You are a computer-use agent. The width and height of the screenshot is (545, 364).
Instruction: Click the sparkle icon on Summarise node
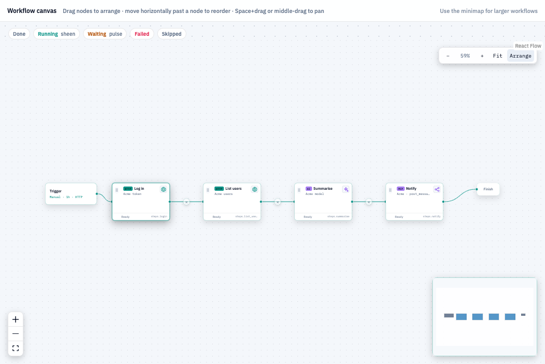point(346,189)
